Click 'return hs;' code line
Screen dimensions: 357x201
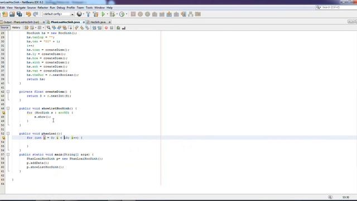[x=36, y=79]
